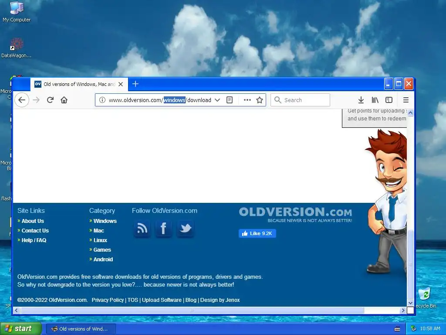Click the system tray keyboard icon
The image size is (446, 335).
click(397, 329)
